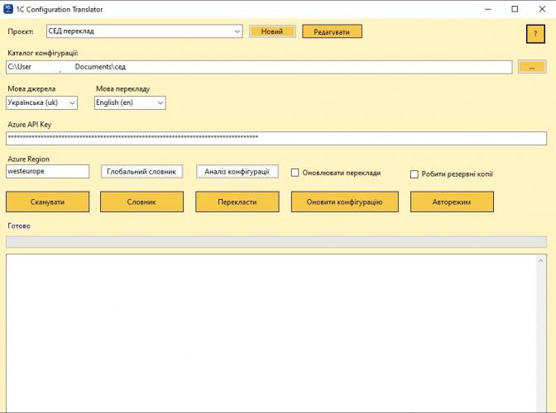Open the Мова джерела dropdown Українська (uk)

pyautogui.click(x=42, y=102)
